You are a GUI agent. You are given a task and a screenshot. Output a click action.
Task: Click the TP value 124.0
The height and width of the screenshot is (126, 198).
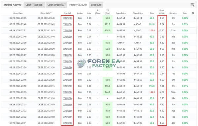(108, 31)
